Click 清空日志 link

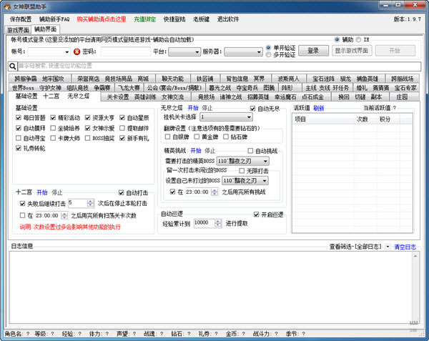(405, 247)
